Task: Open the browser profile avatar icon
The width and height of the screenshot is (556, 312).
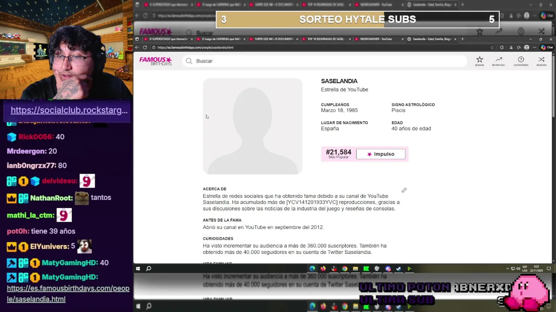Action: click(x=526, y=47)
